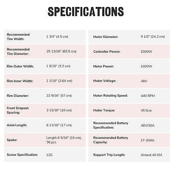Viewport: 174px width, 174px height.
Task: Select the Front Dropout Spacing label
Action: click(17, 110)
